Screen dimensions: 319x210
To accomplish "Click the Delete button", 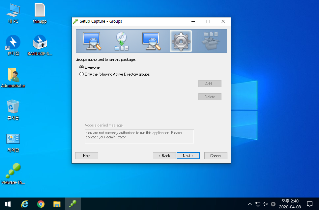I will click(210, 97).
